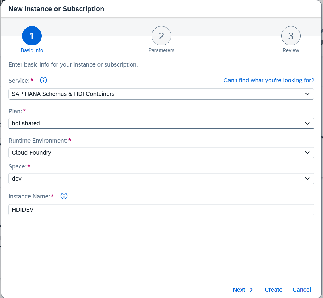Select the SAP HANA Schemas & HDI Containers field
The width and height of the screenshot is (323, 298).
coord(161,94)
